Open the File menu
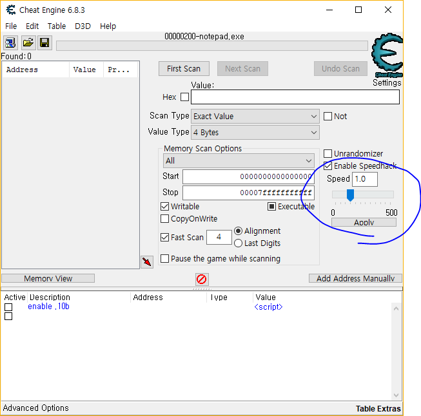 pyautogui.click(x=11, y=26)
